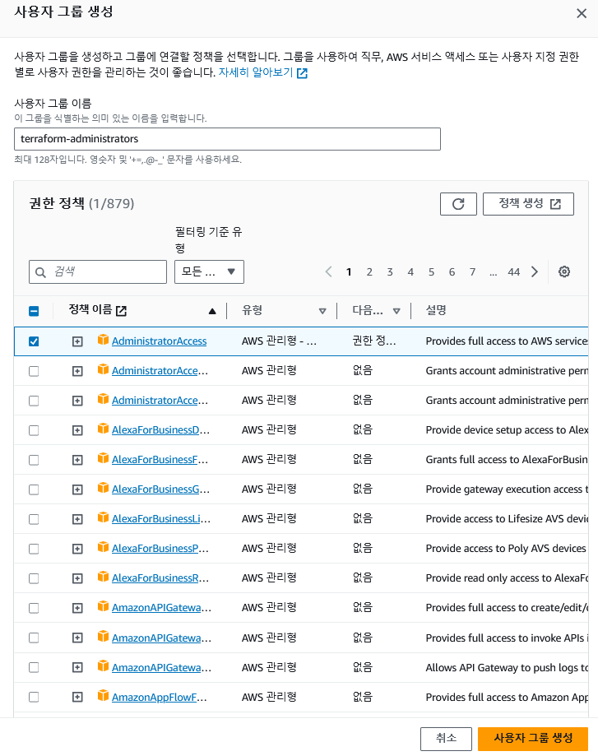Click current page 1

[x=349, y=272]
